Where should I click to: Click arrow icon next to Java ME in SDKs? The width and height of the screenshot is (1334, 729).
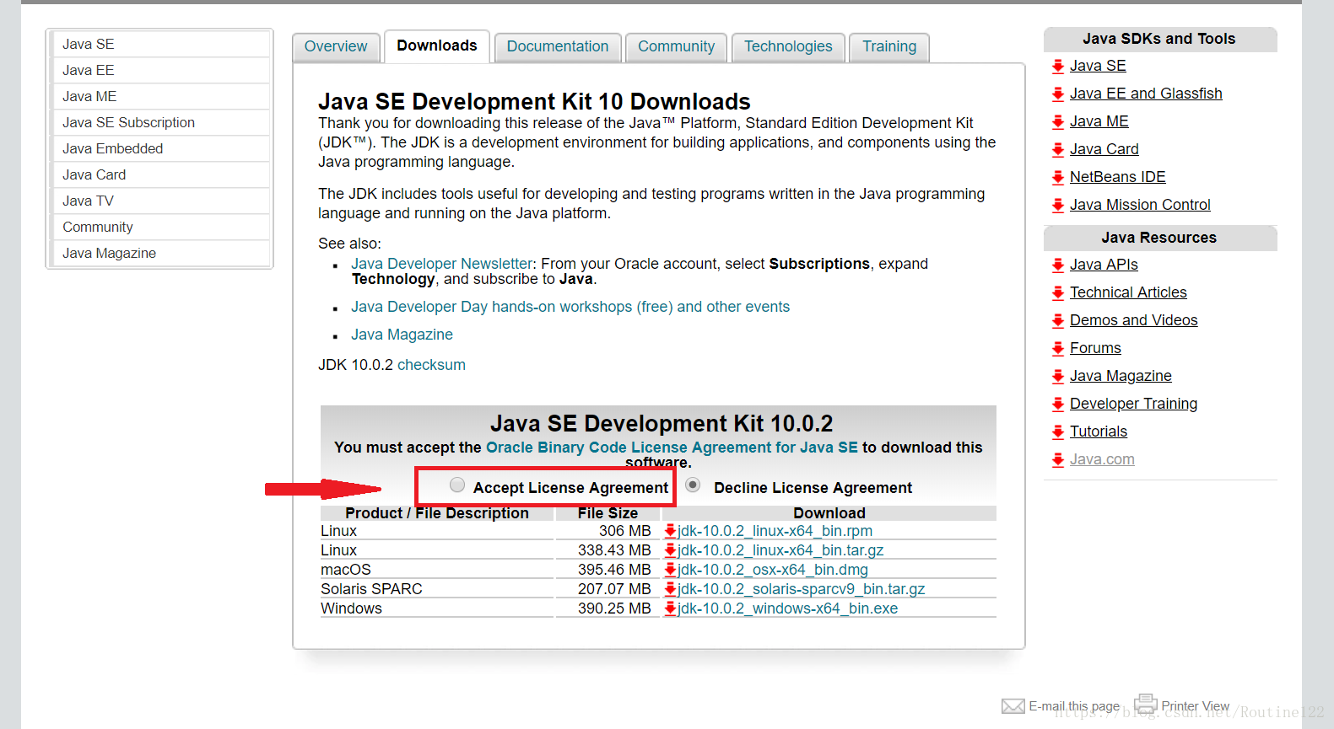[1058, 121]
